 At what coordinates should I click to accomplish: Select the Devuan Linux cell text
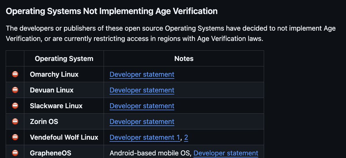52,90
